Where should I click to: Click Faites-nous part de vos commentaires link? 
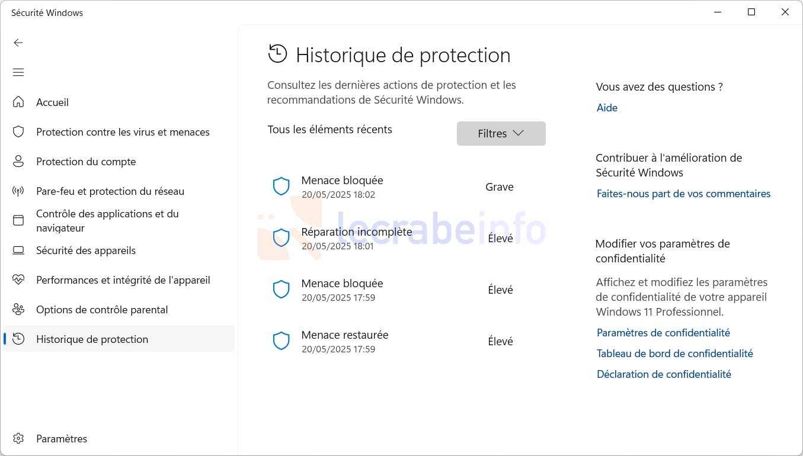pos(683,194)
